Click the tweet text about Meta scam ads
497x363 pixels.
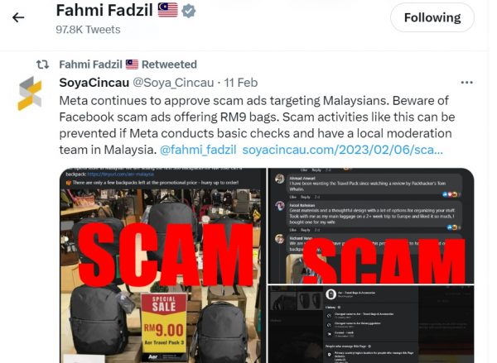point(257,125)
